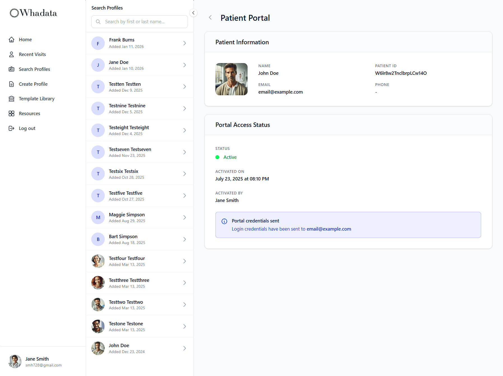This screenshot has height=376, width=503.
Task: Select the Resources grid icon
Action: (x=11, y=113)
